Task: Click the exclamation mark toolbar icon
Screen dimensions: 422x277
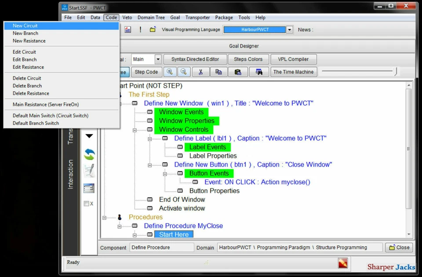Action: tap(140, 29)
